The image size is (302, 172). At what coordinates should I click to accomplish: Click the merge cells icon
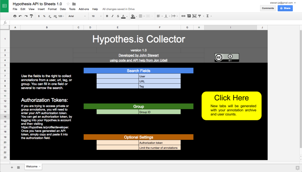(148, 16)
